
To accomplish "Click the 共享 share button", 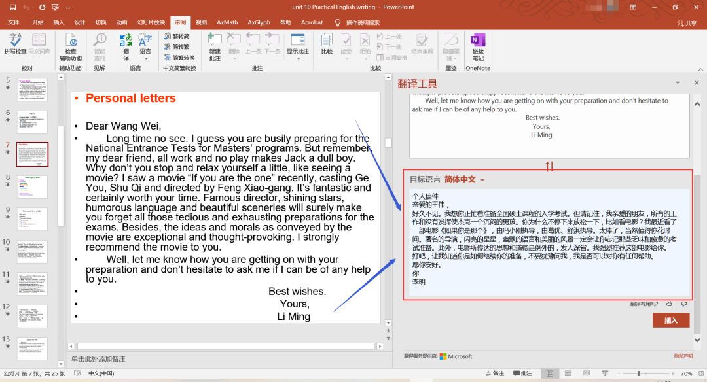I will tap(687, 23).
